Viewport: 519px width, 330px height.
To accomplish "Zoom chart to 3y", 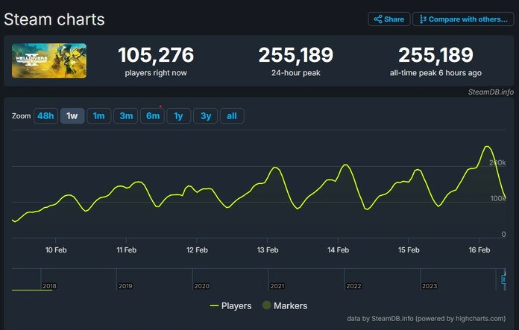I will tap(205, 116).
